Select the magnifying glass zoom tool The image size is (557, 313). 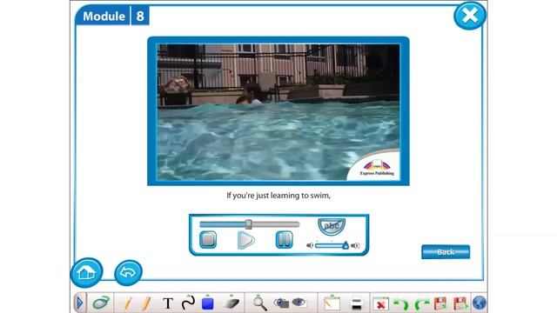[x=259, y=303]
